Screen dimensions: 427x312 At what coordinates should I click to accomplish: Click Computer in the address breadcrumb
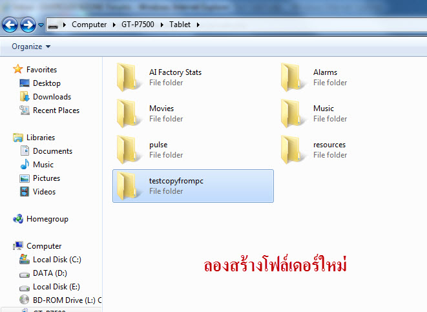(89, 25)
